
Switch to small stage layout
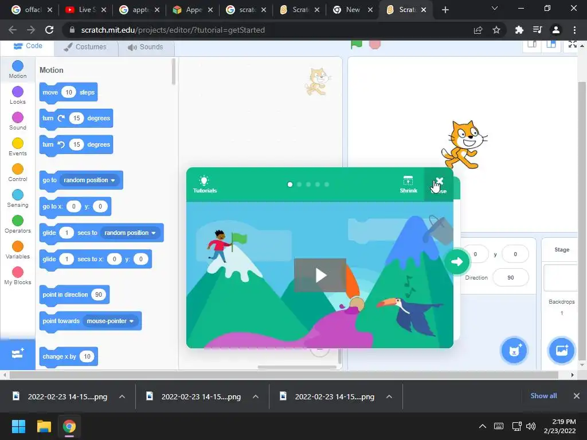pos(532,44)
